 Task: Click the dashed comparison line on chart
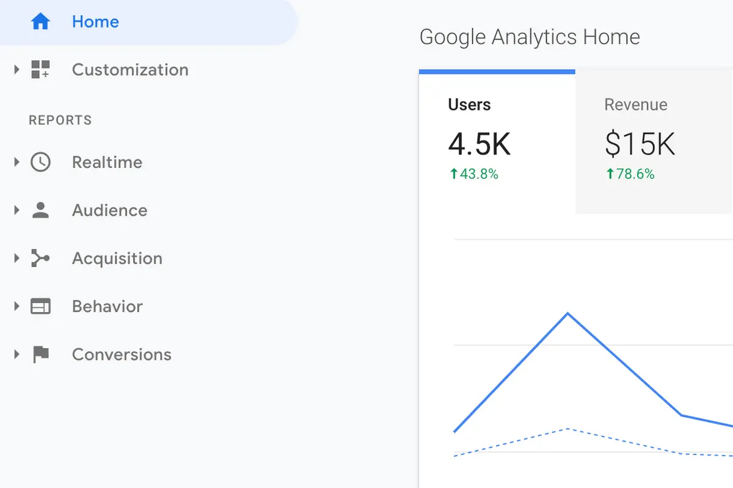pyautogui.click(x=568, y=429)
